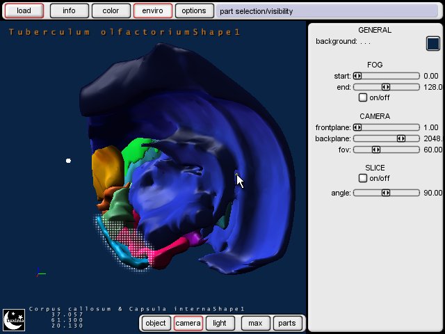Click the moon and stars logo icon
The image size is (445, 334).
[15, 320]
